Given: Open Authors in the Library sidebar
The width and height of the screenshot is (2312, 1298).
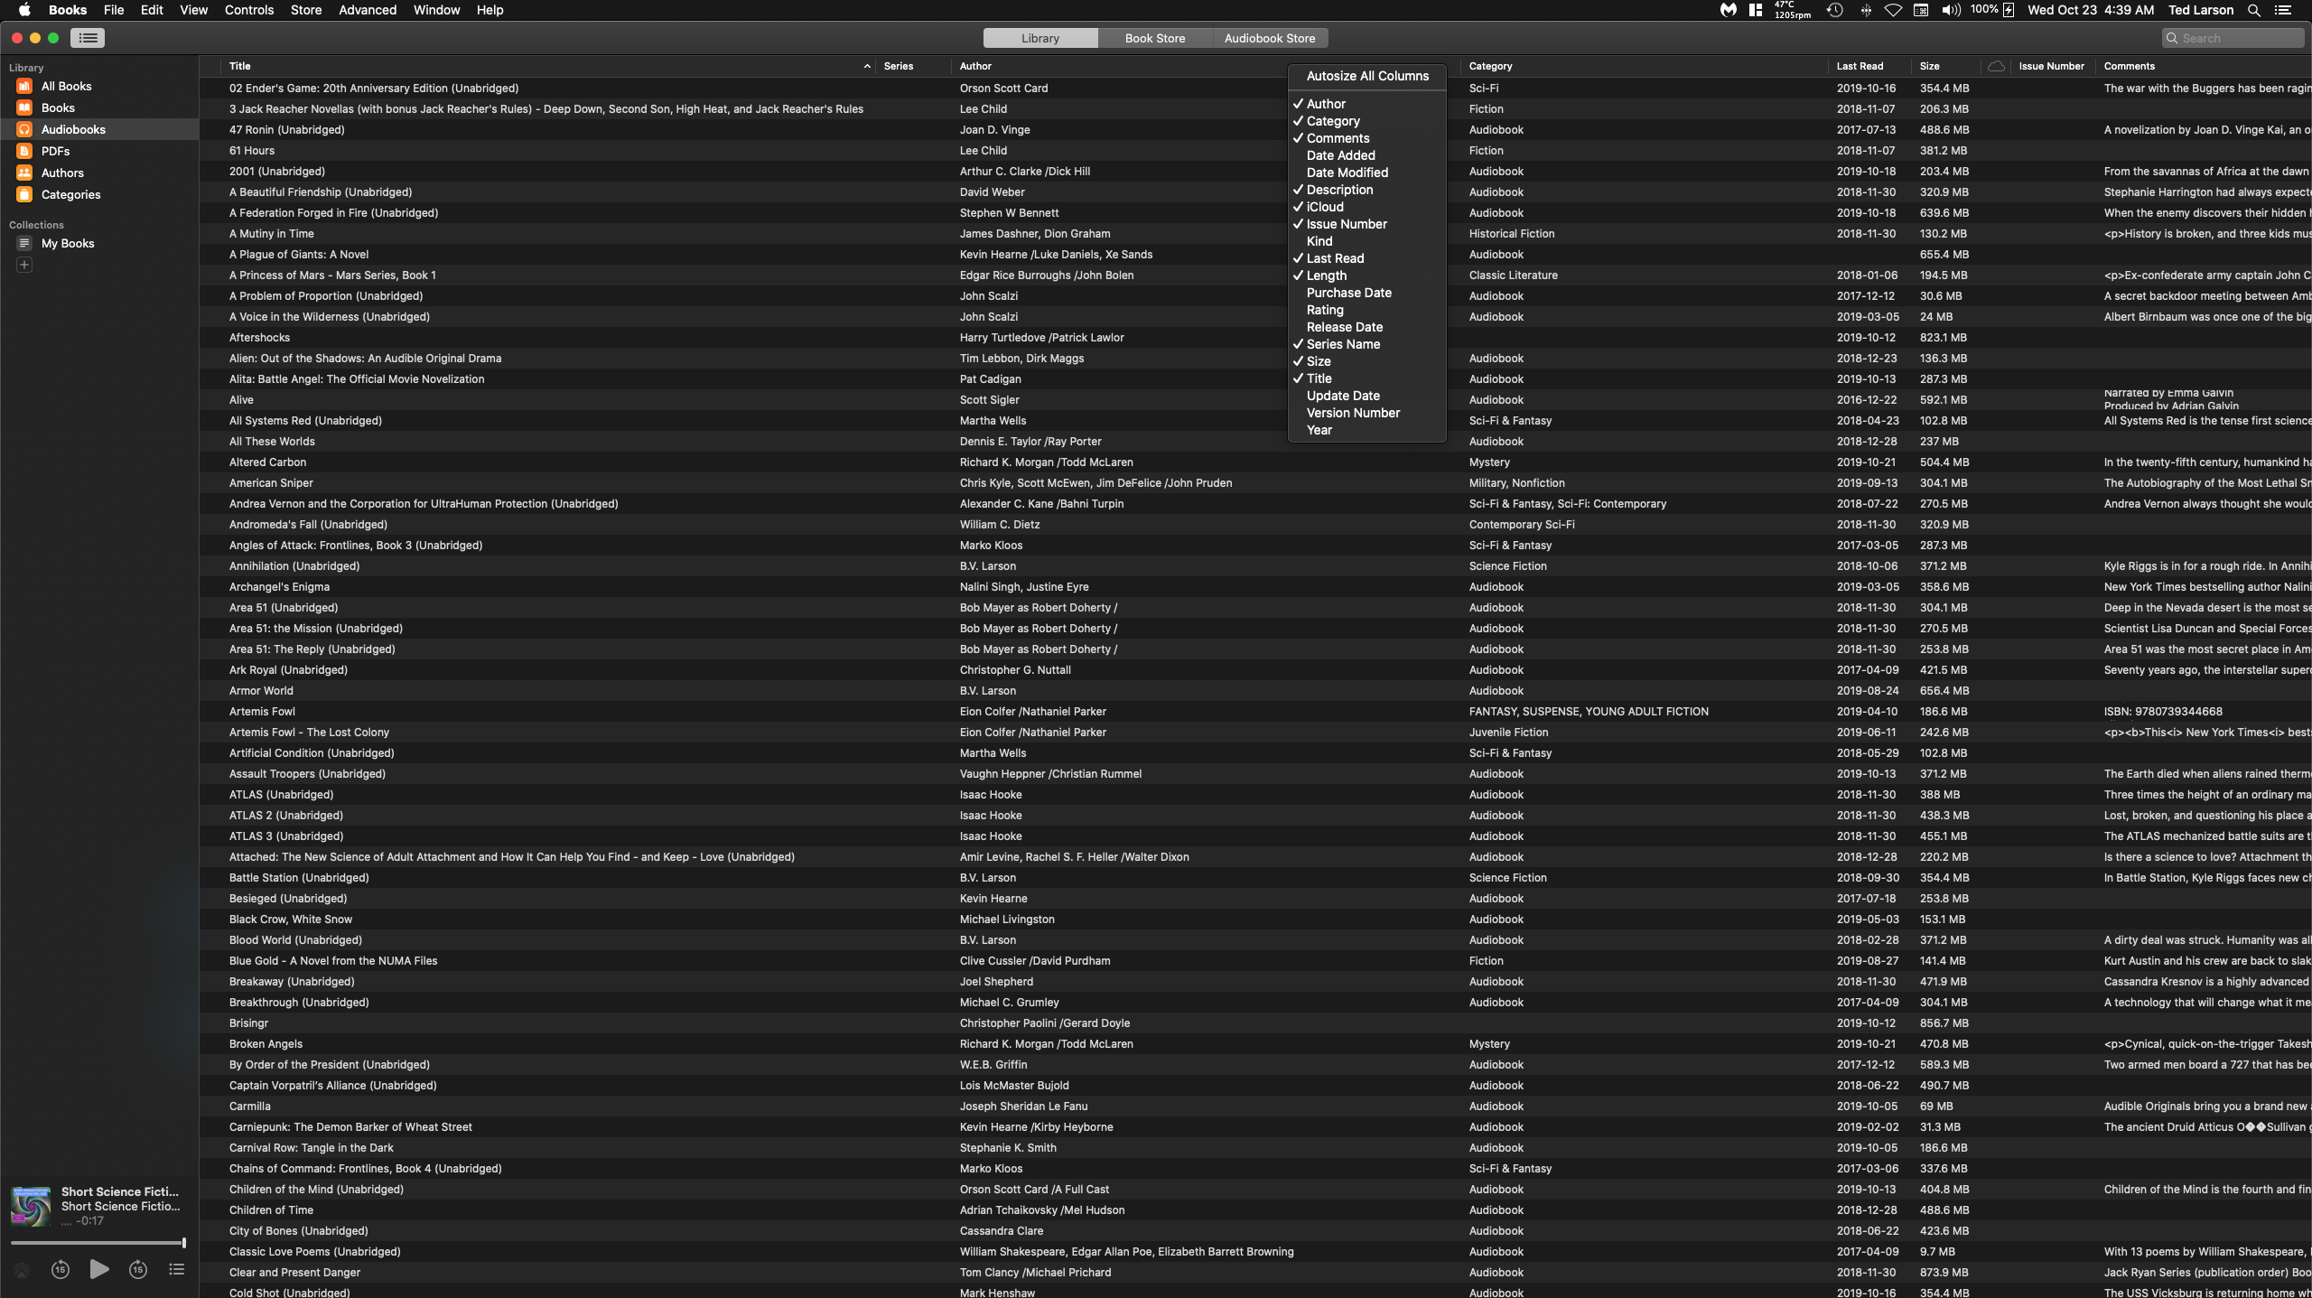Looking at the screenshot, I should pyautogui.click(x=62, y=173).
